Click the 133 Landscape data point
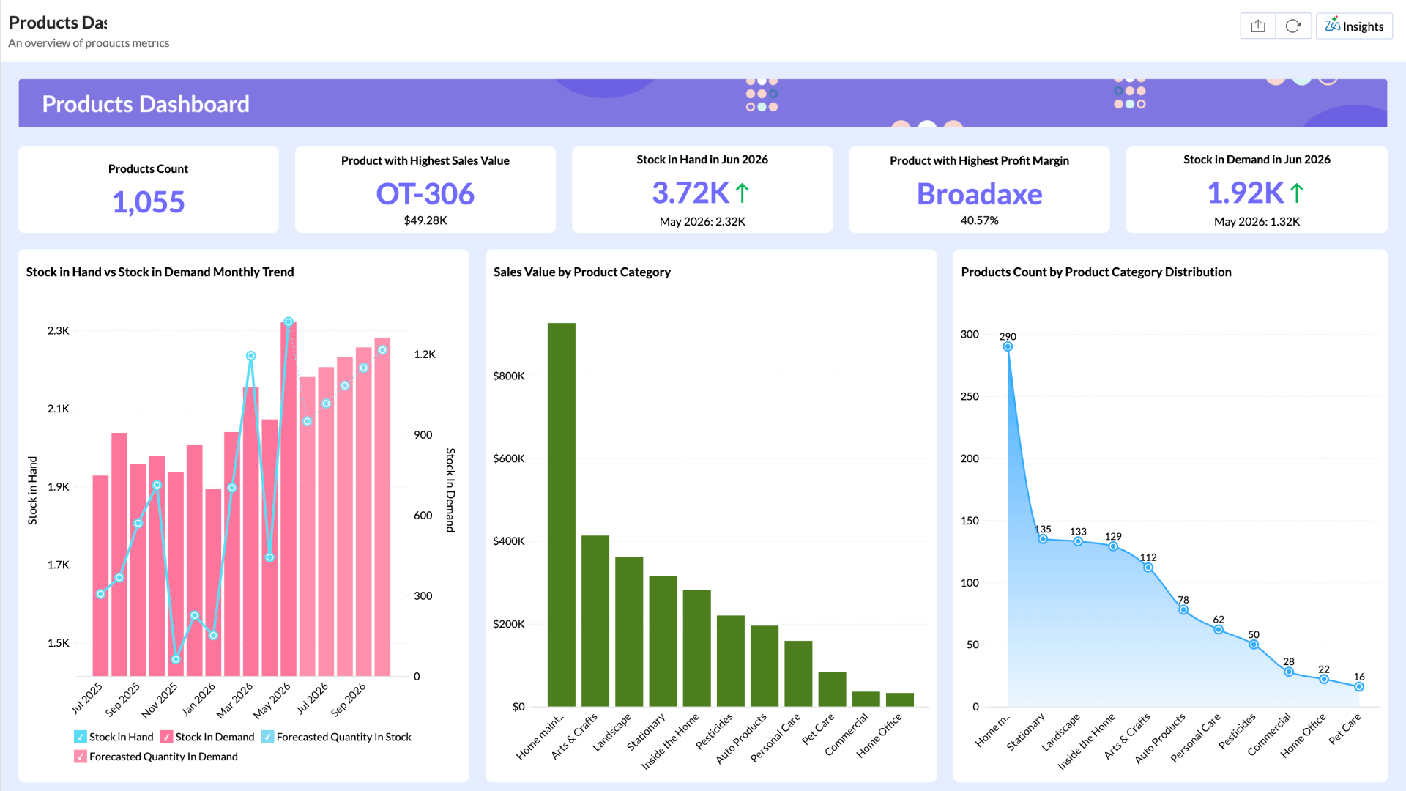This screenshot has width=1406, height=791. coord(1078,541)
